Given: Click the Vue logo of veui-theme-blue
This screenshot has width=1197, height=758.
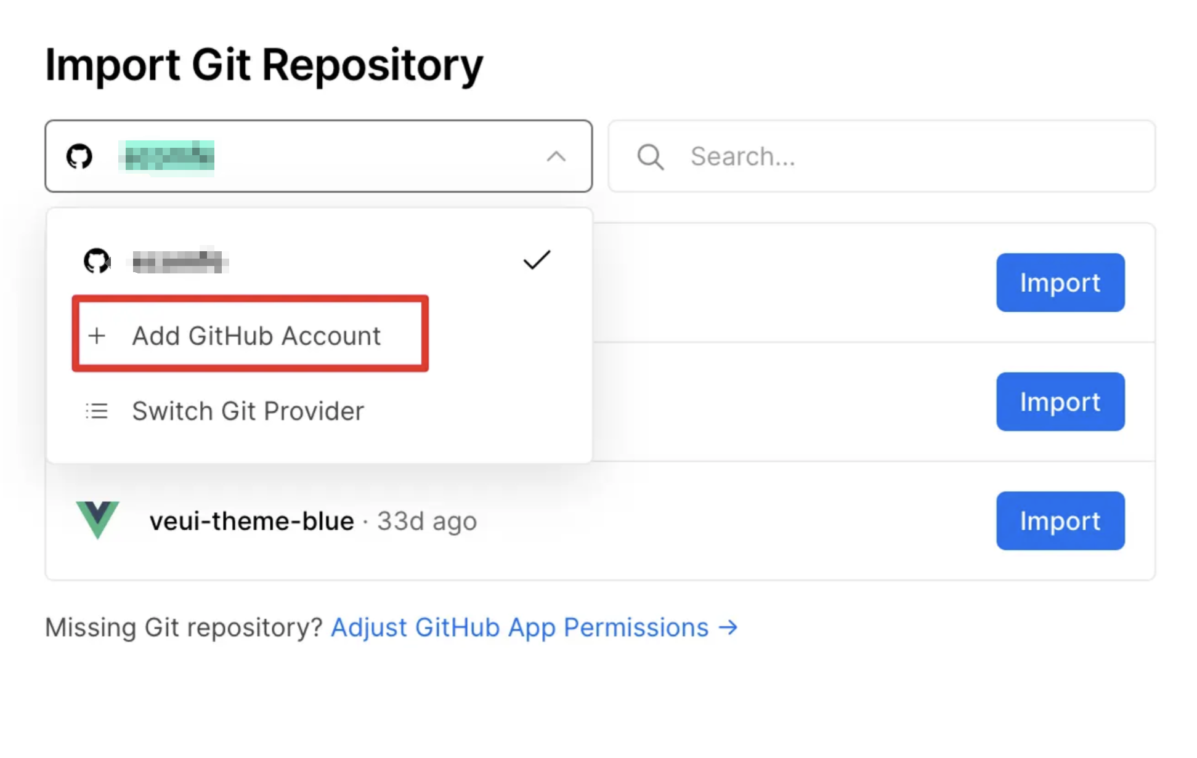Looking at the screenshot, I should [x=97, y=520].
